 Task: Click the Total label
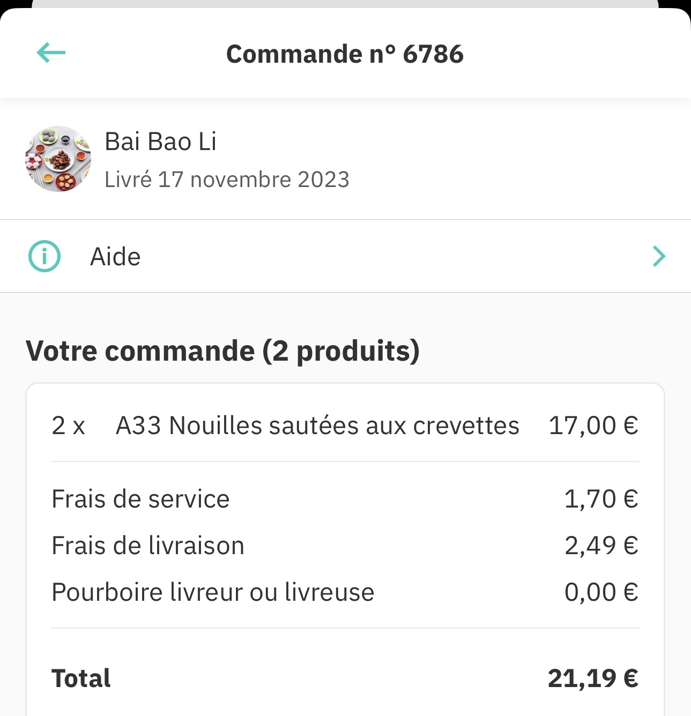pyautogui.click(x=81, y=678)
